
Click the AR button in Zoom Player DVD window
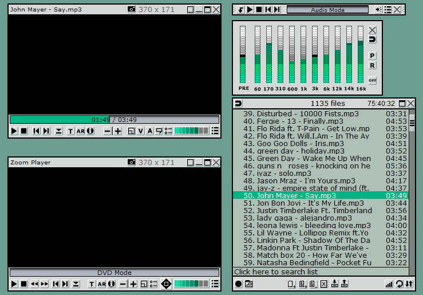(x=102, y=284)
